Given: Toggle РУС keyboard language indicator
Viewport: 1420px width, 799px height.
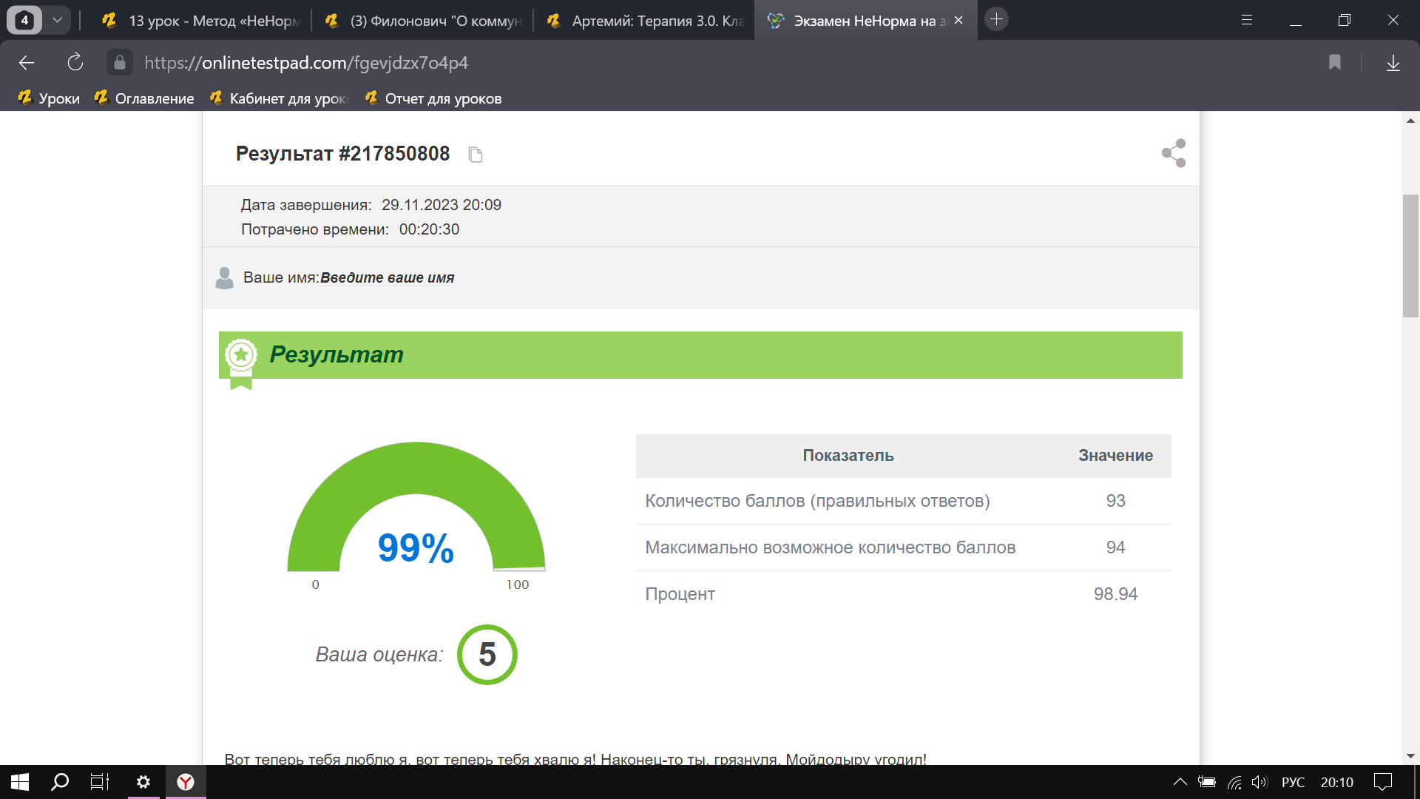Looking at the screenshot, I should click(1293, 782).
